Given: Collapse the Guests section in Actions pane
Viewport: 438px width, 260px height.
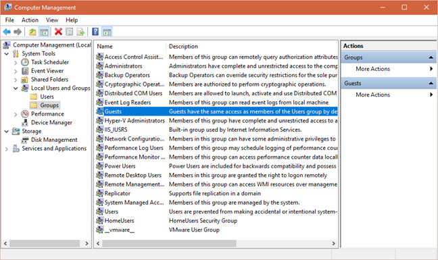Looking at the screenshot, I should click(431, 83).
